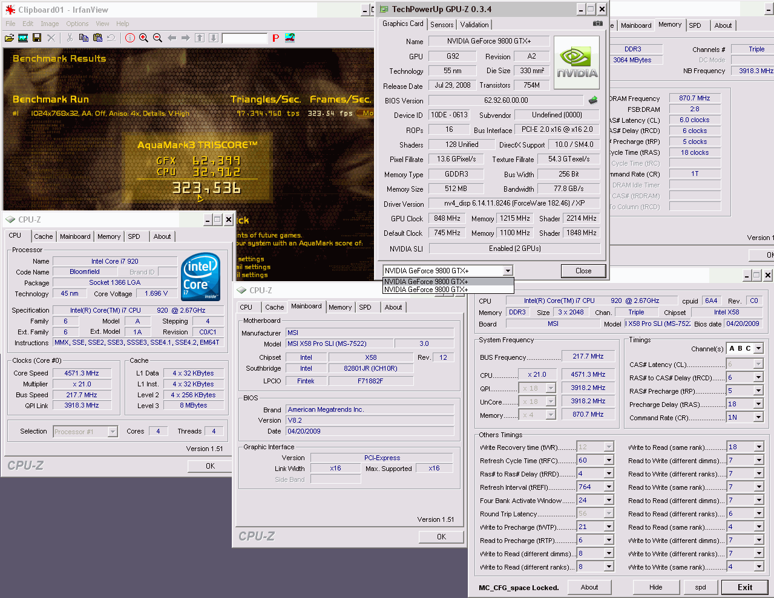This screenshot has height=598, width=774.
Task: Switch to GPU-Z Validation tab
Action: pos(474,25)
